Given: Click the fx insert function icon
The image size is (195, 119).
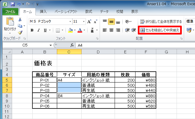Looking at the screenshot, I should (x=72, y=45).
